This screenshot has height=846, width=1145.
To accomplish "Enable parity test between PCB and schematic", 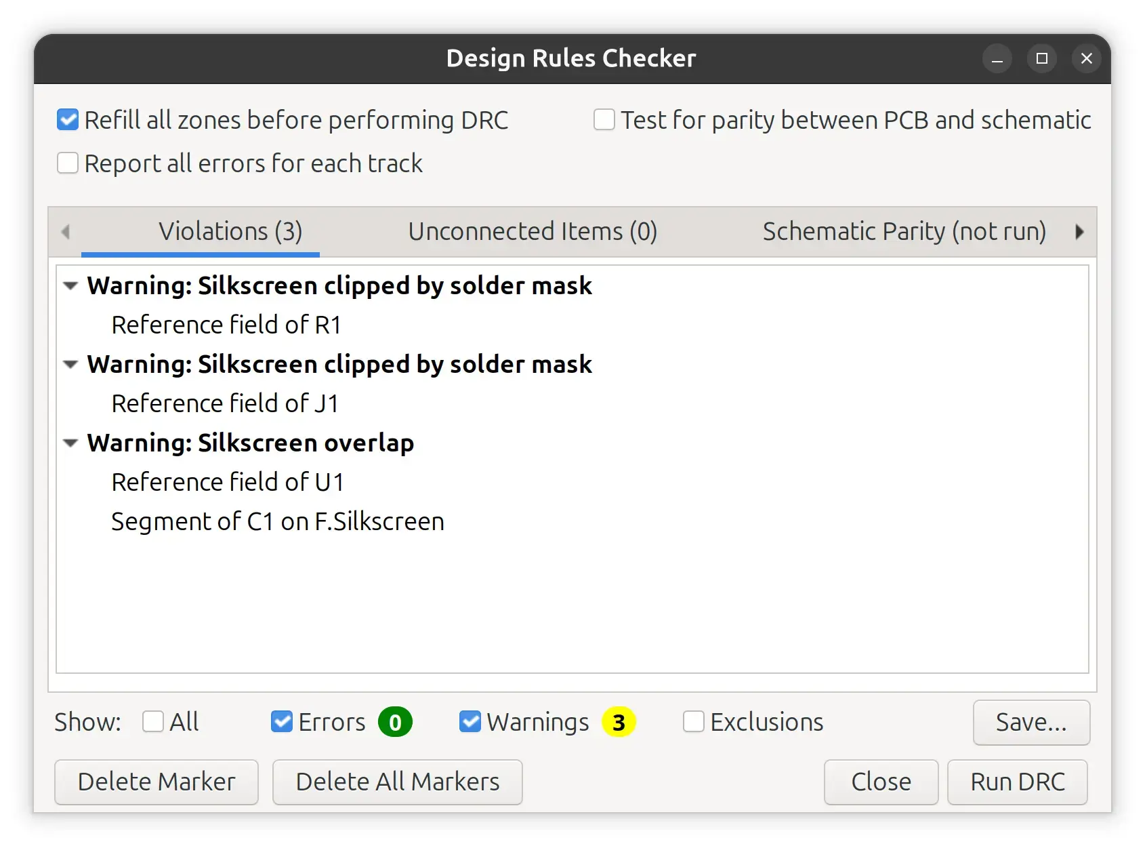I will tap(604, 120).
